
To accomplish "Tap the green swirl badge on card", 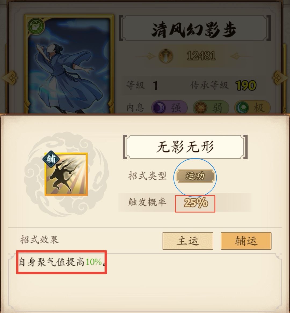I will [36, 26].
